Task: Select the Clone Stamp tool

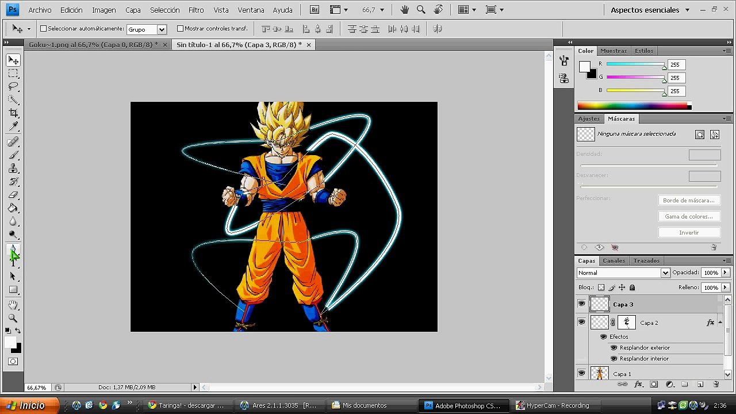Action: [x=13, y=168]
